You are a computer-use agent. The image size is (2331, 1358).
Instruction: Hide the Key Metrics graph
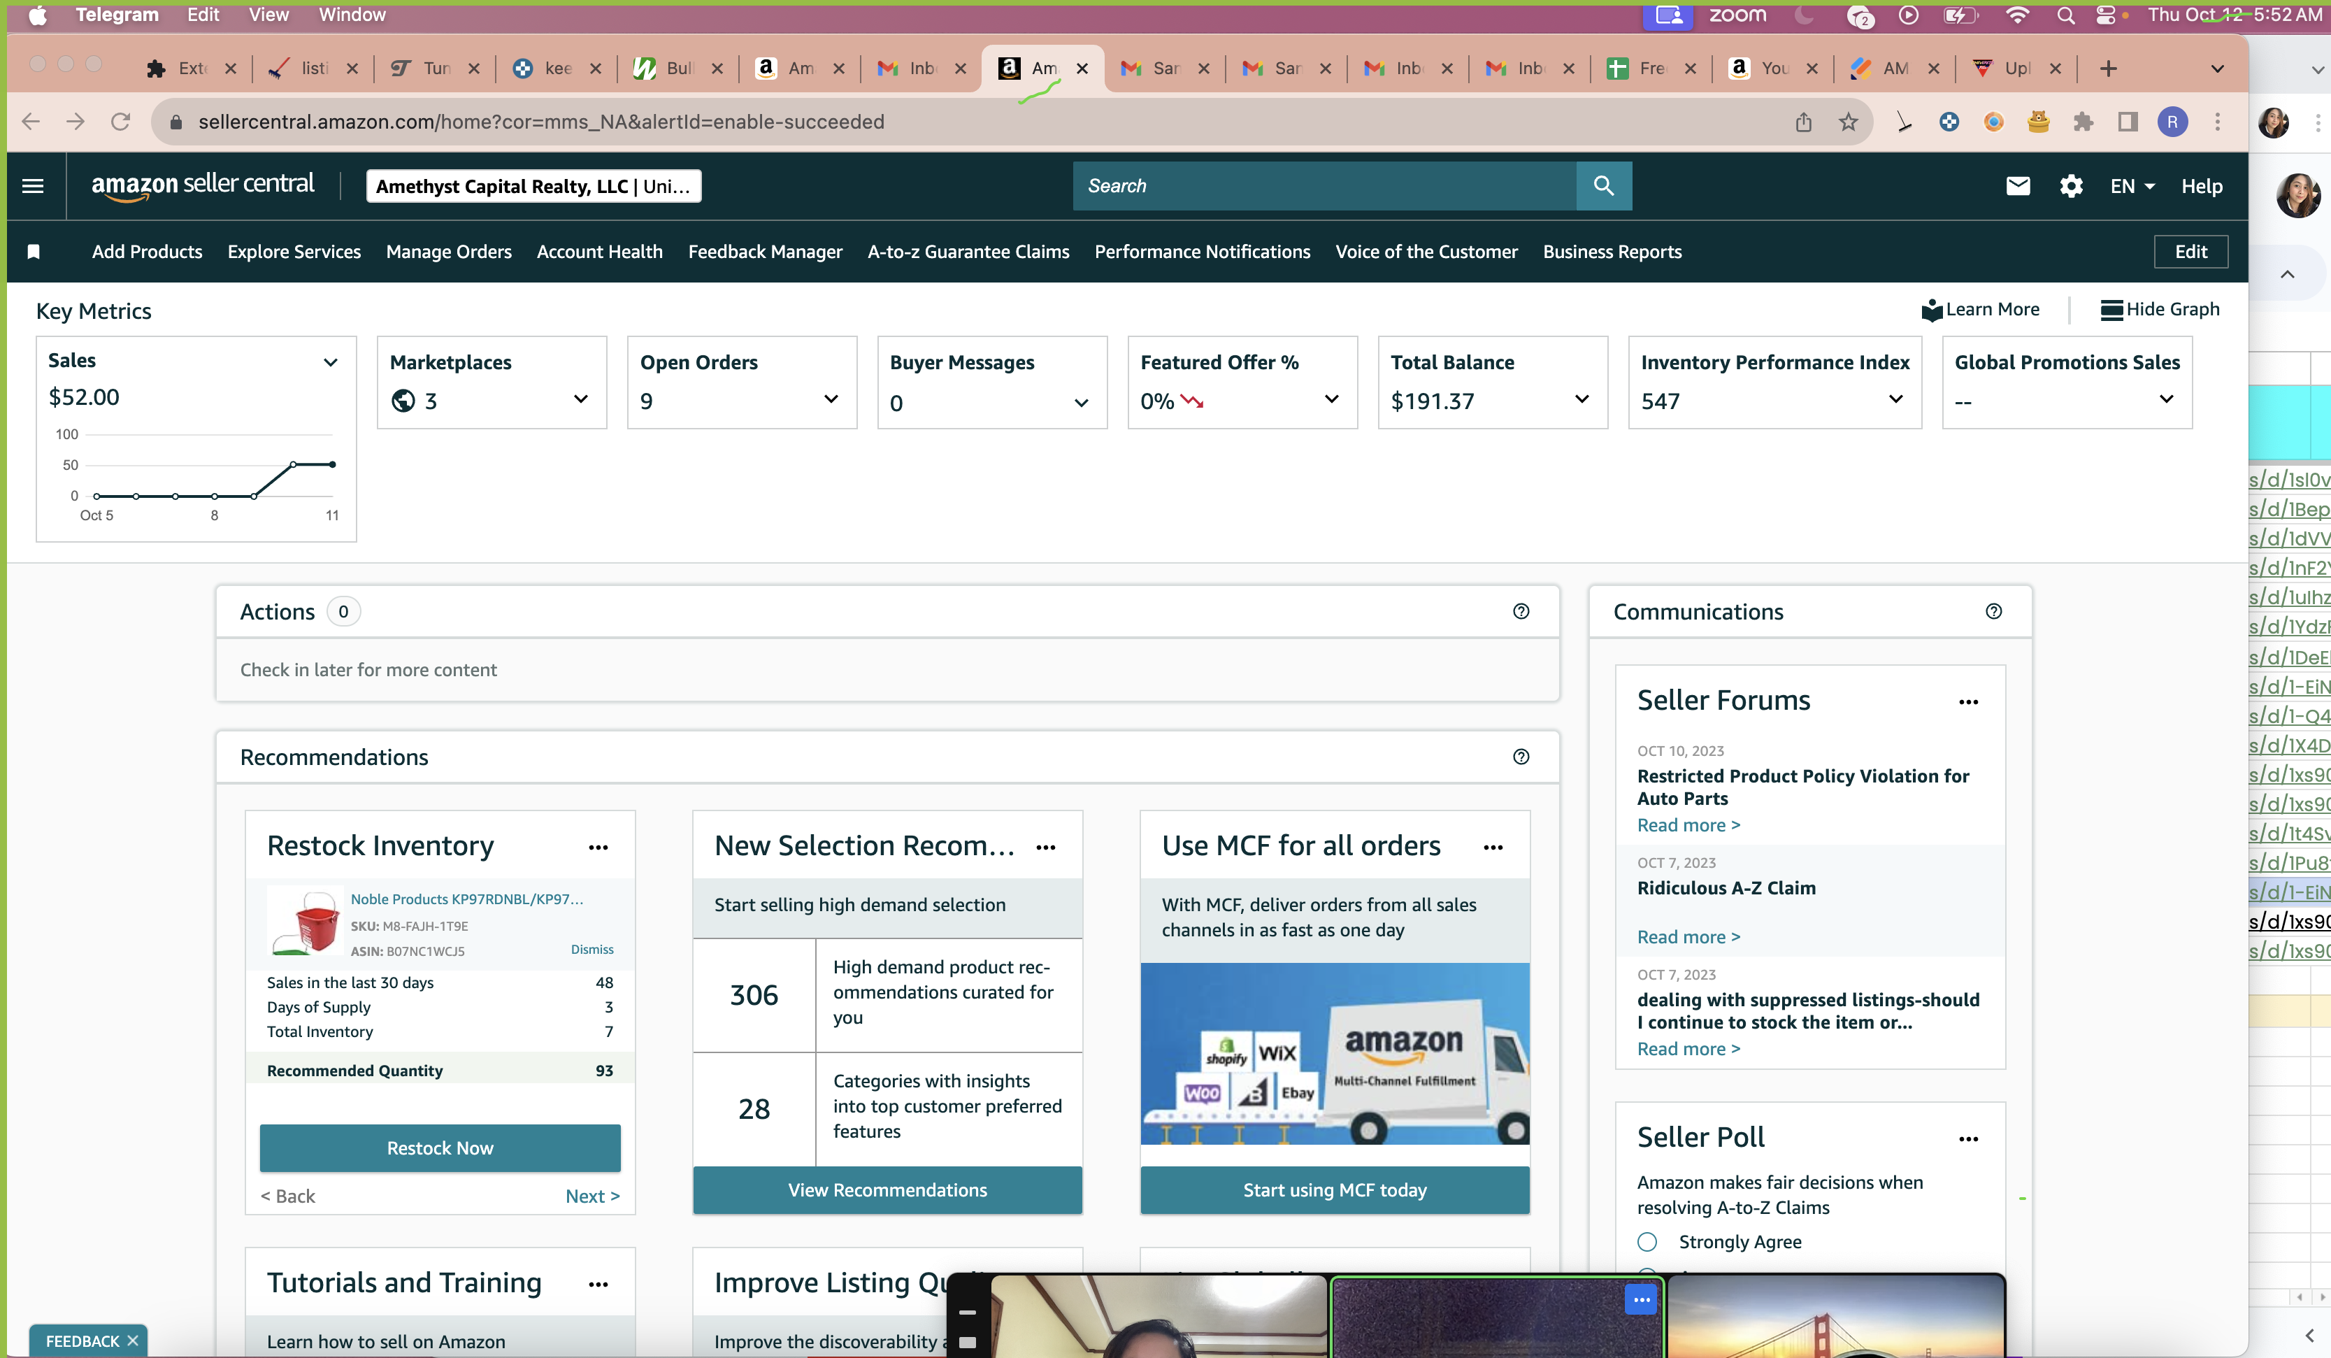click(2160, 310)
